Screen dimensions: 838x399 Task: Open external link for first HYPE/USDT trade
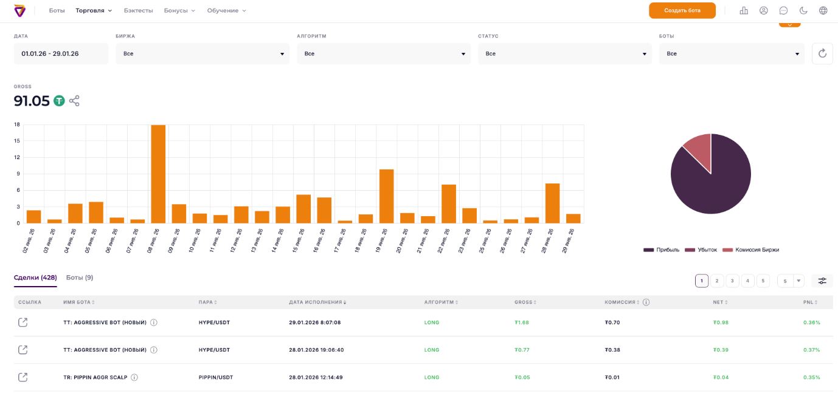[23, 322]
